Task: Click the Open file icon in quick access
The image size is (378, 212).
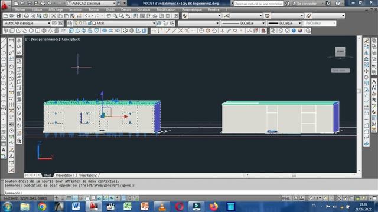Action: click(x=22, y=4)
